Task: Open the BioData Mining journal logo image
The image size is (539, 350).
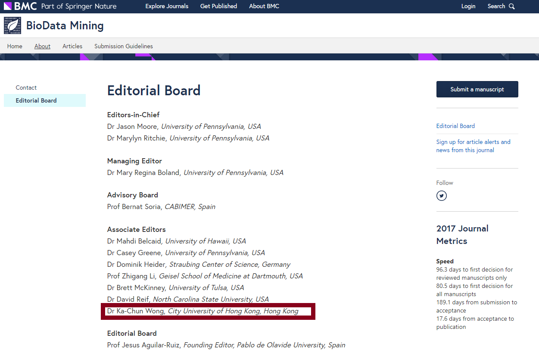Action: (12, 26)
